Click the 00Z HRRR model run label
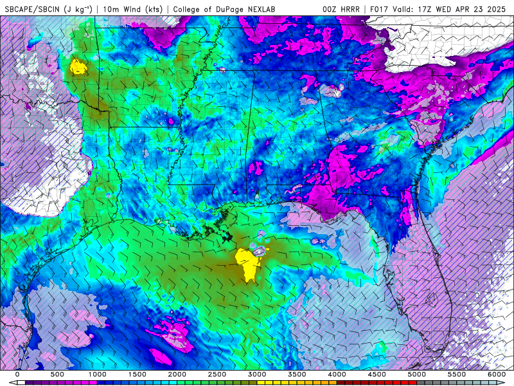Screen dimensions: 514x386 341,9
